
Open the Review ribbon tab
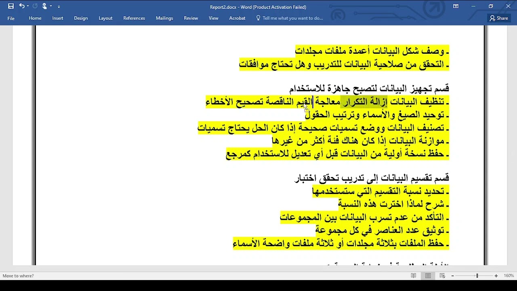(x=191, y=18)
